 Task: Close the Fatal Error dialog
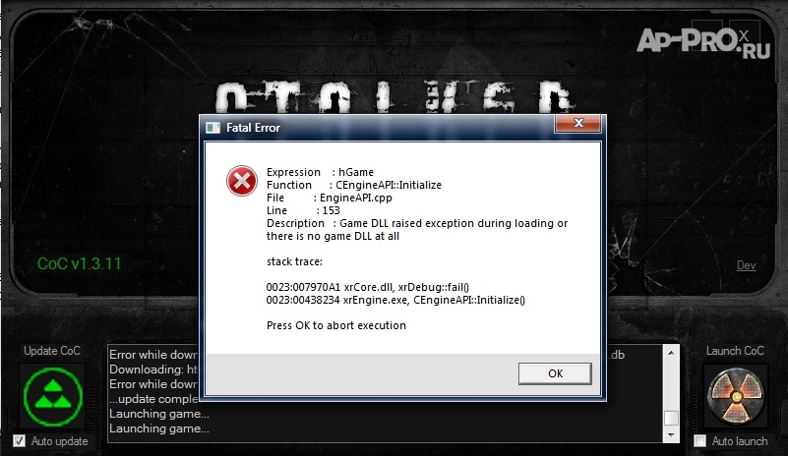coord(577,123)
